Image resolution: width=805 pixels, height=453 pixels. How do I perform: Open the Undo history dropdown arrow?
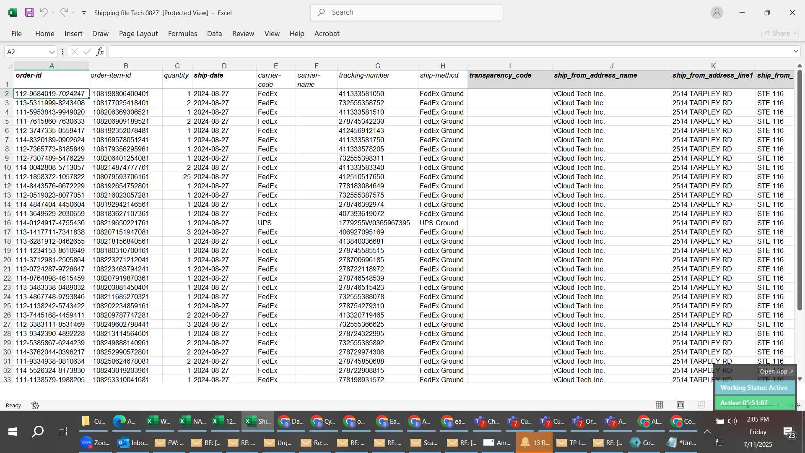click(53, 13)
